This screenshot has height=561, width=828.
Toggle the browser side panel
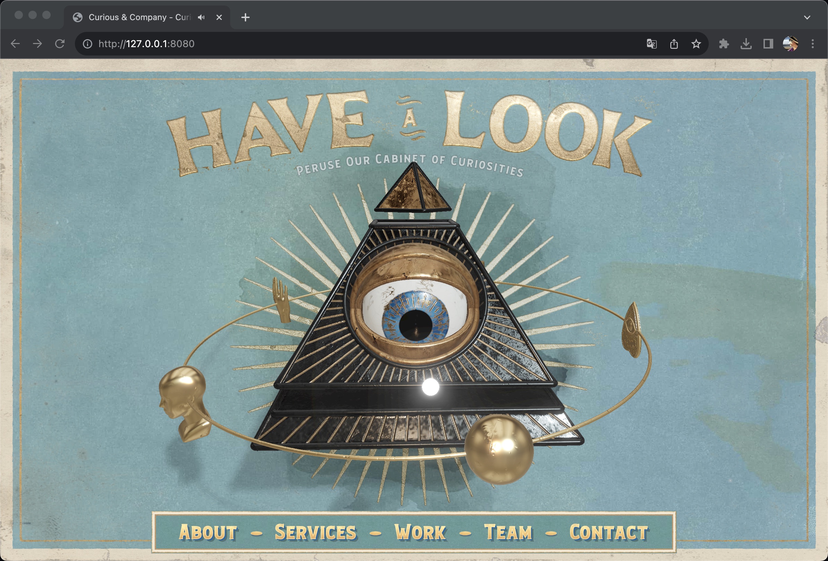pos(768,44)
